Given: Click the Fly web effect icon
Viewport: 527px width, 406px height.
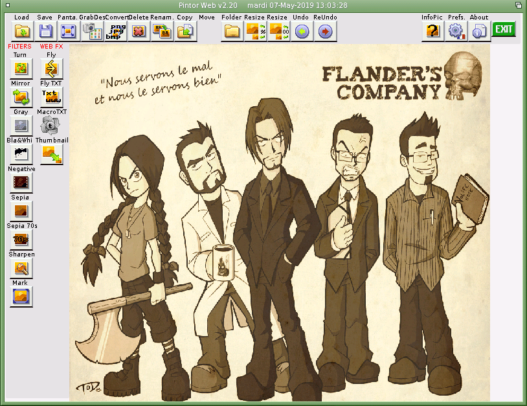Looking at the screenshot, I should tap(51, 69).
